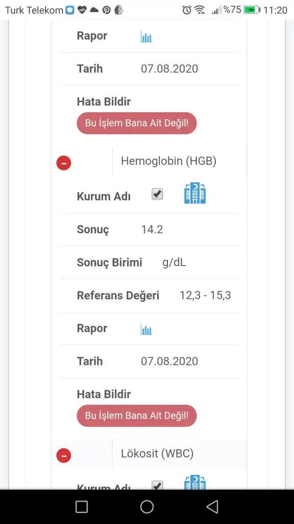The height and width of the screenshot is (524, 294).
Task: Tap the Android back navigation button
Action: point(212,507)
